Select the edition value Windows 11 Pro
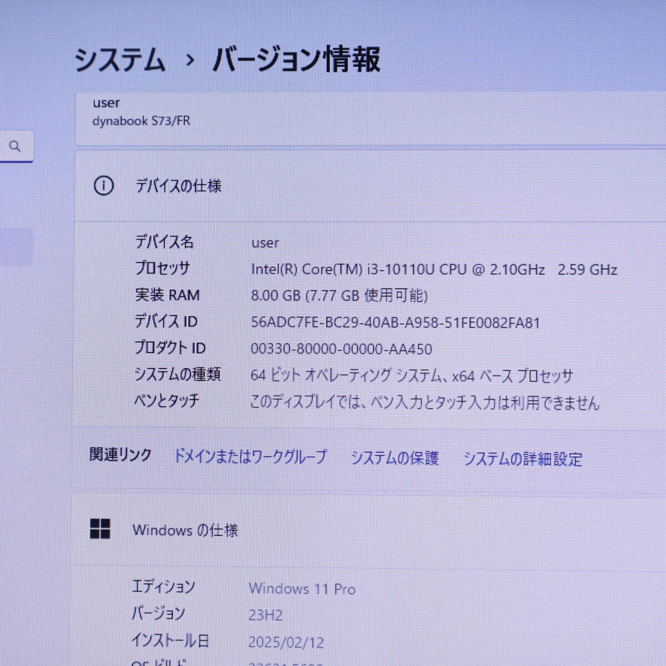The height and width of the screenshot is (666, 666). 302,589
